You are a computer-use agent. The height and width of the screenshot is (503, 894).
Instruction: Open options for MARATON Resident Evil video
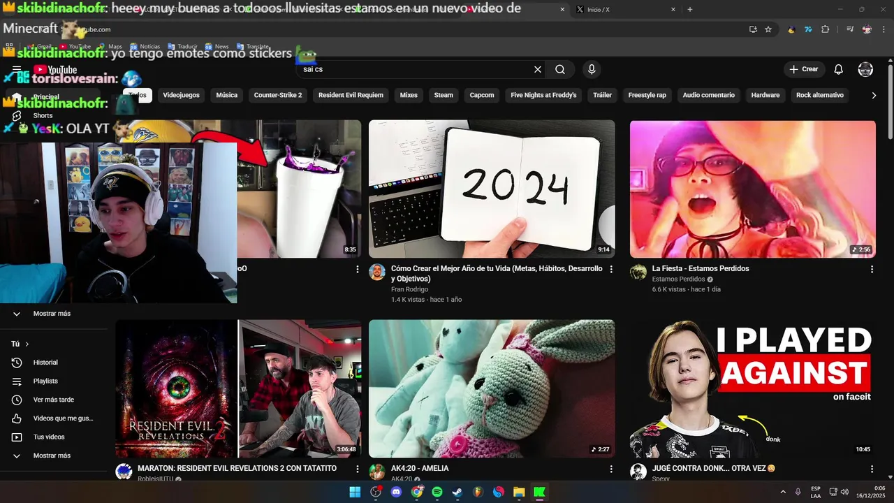click(x=358, y=469)
